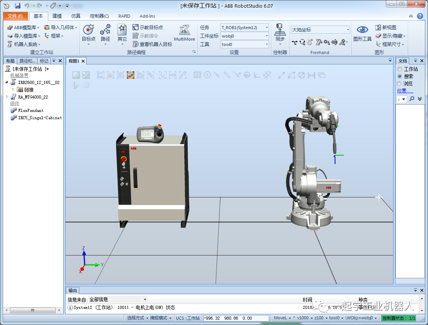The width and height of the screenshot is (428, 325).
Task: Expand the 链接 tree node
Action: pos(13,89)
